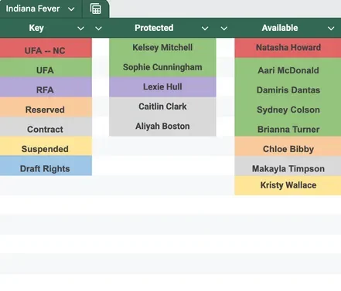Click the Indiana Fever table title
This screenshot has height=291, width=341.
coord(32,8)
